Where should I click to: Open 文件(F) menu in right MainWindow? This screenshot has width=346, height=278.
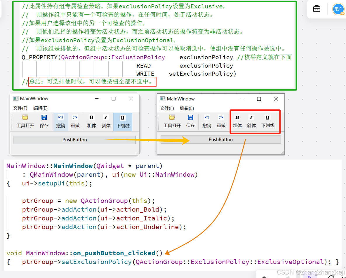[167, 108]
